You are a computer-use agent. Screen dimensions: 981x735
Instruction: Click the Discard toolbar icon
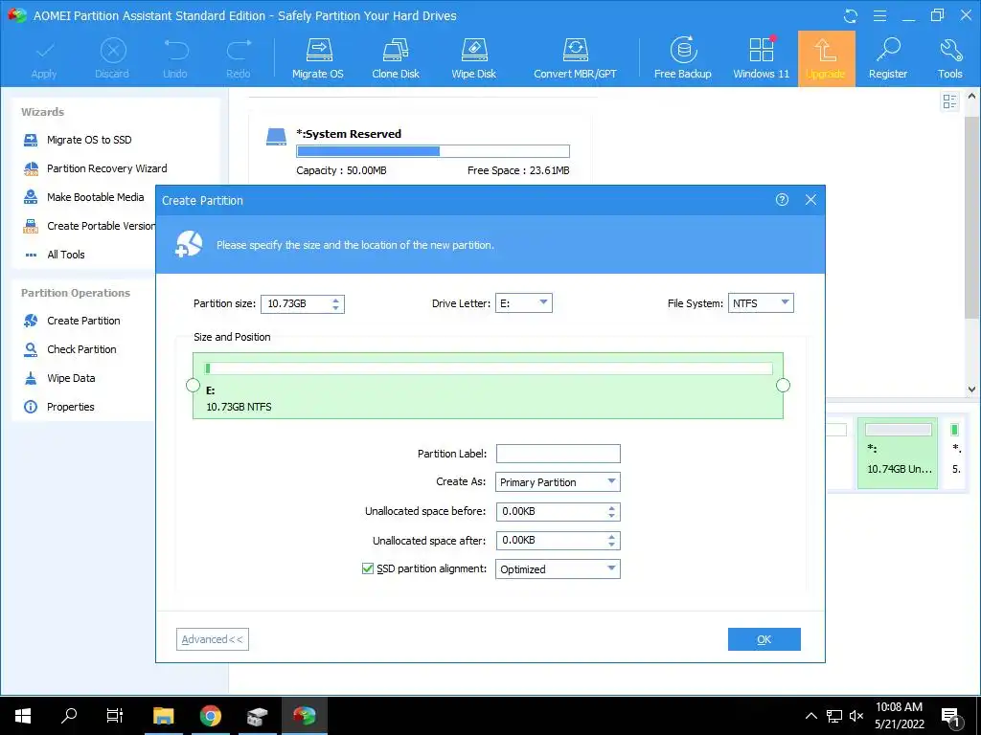[112, 58]
